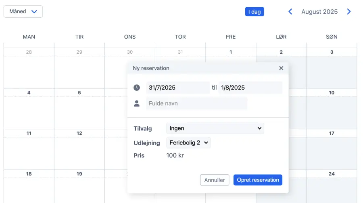Edit the start date 31/7/2025 field
This screenshot has width=363, height=203.
(x=178, y=88)
